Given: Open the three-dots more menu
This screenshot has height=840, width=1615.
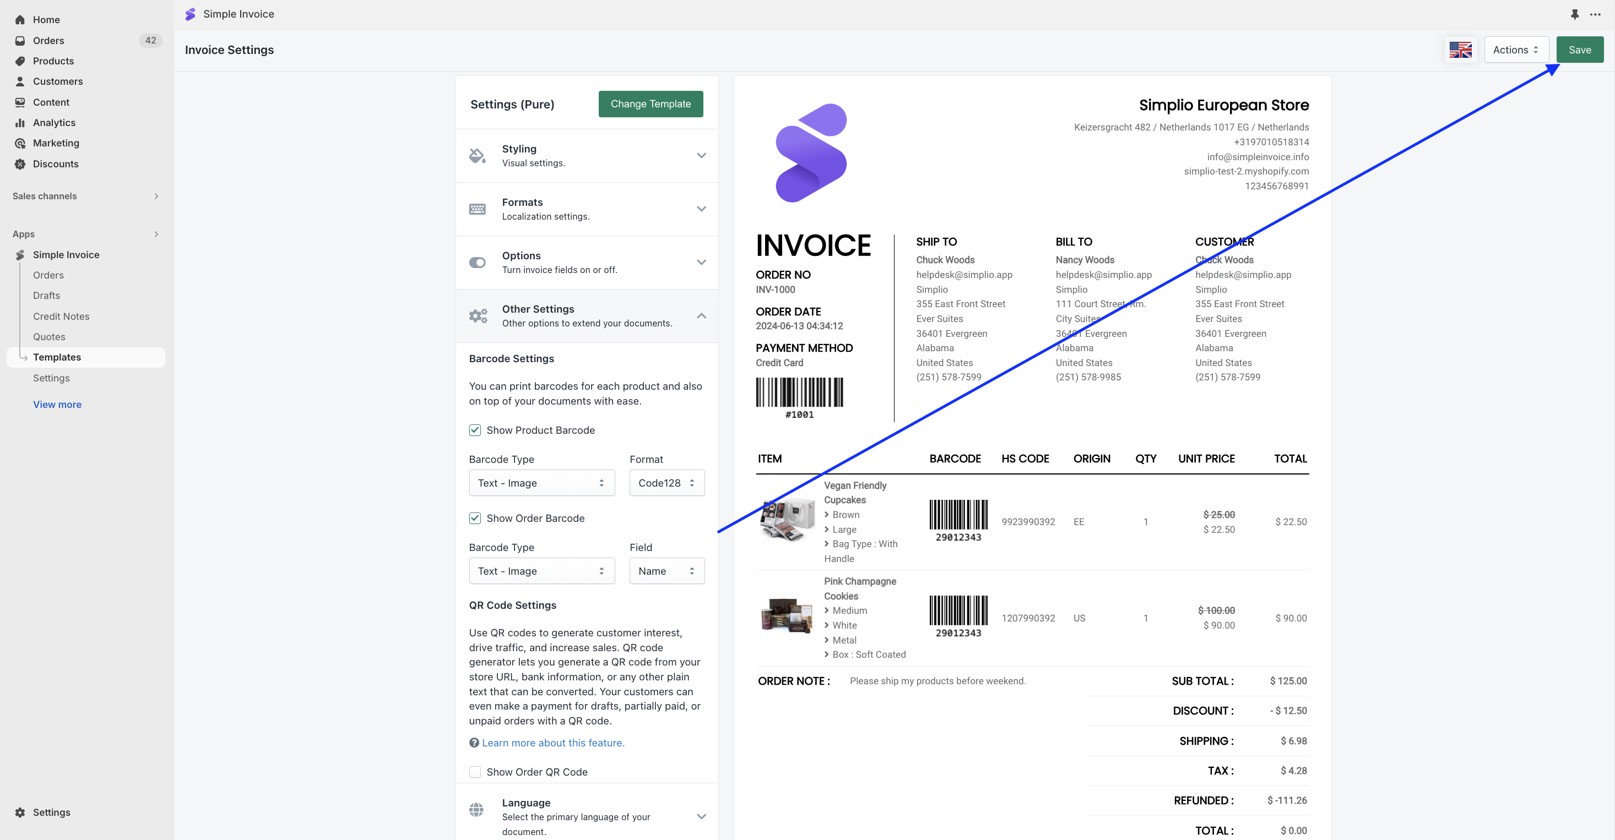Looking at the screenshot, I should pos(1595,14).
